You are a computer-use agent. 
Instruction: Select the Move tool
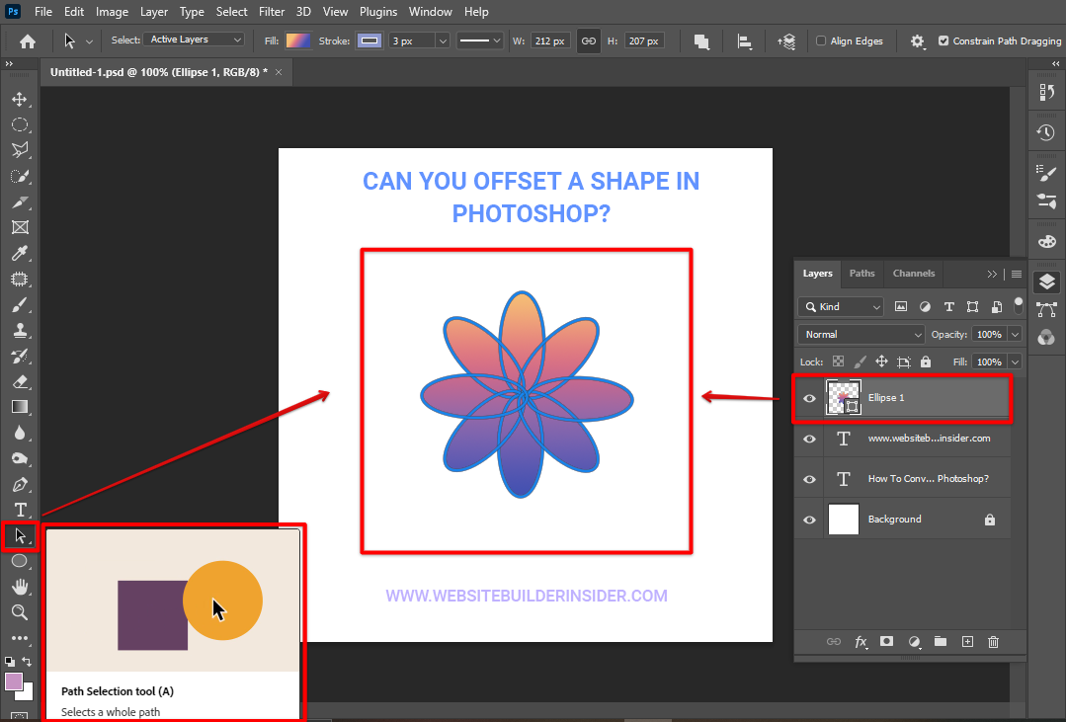19,99
